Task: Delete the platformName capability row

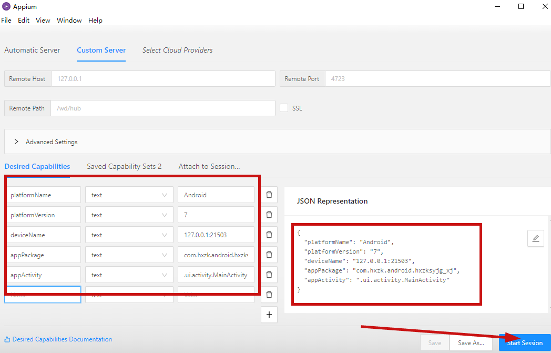Action: click(269, 195)
